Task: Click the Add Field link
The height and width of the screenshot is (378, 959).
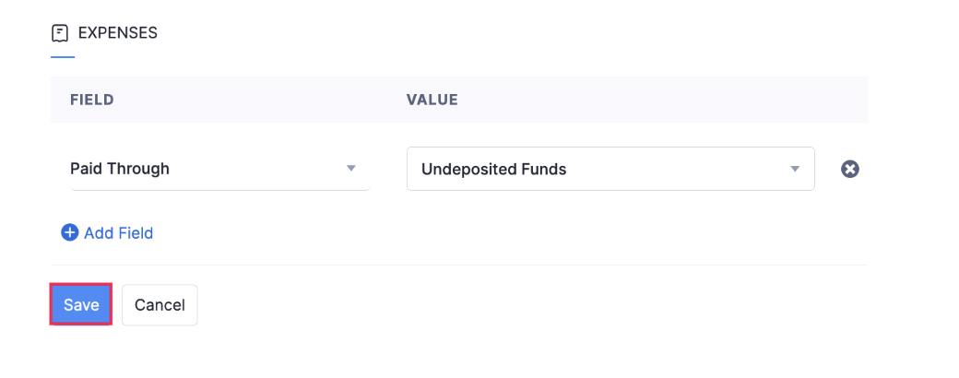Action: (x=107, y=233)
